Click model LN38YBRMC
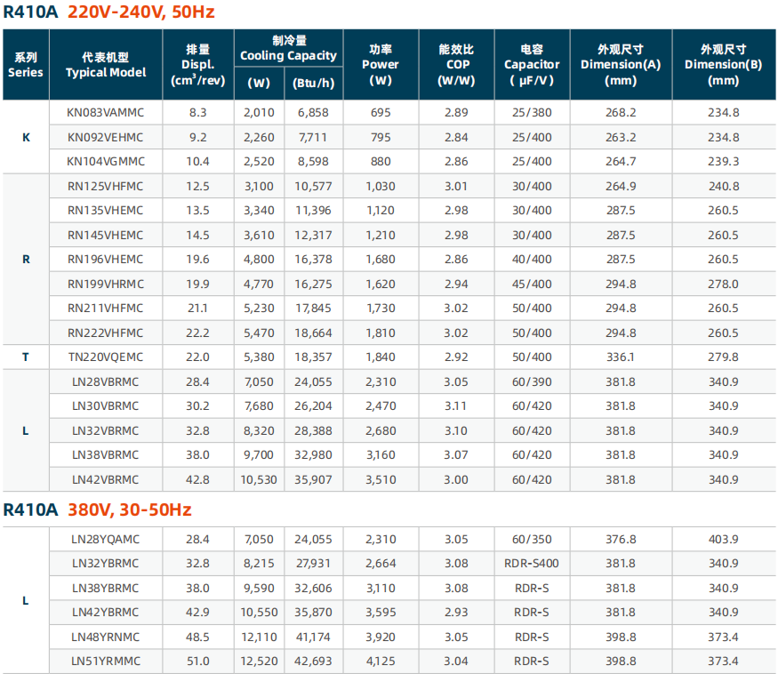The image size is (778, 674). tap(105, 589)
